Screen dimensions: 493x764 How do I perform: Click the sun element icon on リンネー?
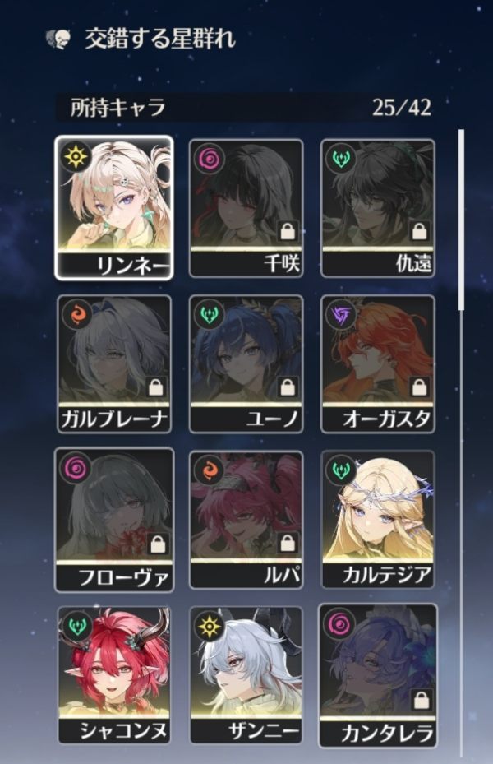pyautogui.click(x=77, y=158)
